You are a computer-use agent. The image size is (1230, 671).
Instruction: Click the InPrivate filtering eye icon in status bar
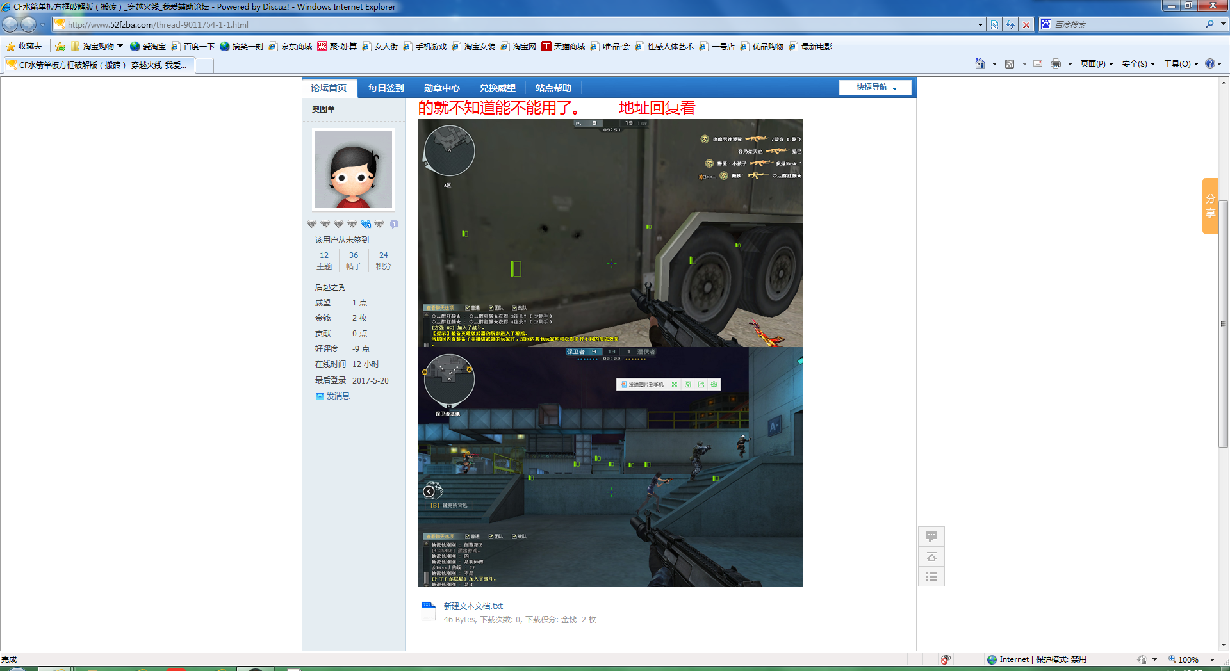click(946, 659)
